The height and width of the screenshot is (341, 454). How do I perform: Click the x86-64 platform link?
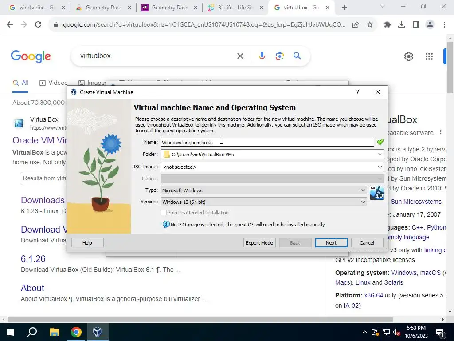pos(373,295)
